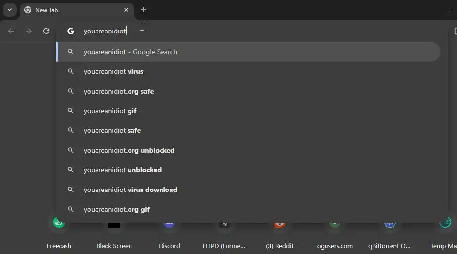This screenshot has width=457, height=254.
Task: Open a new tab with plus button
Action: click(143, 10)
